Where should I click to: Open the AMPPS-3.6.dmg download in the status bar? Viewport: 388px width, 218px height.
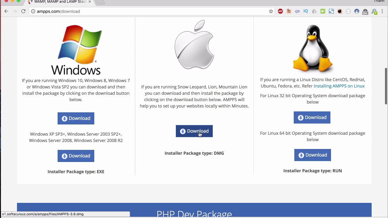pyautogui.click(x=42, y=214)
